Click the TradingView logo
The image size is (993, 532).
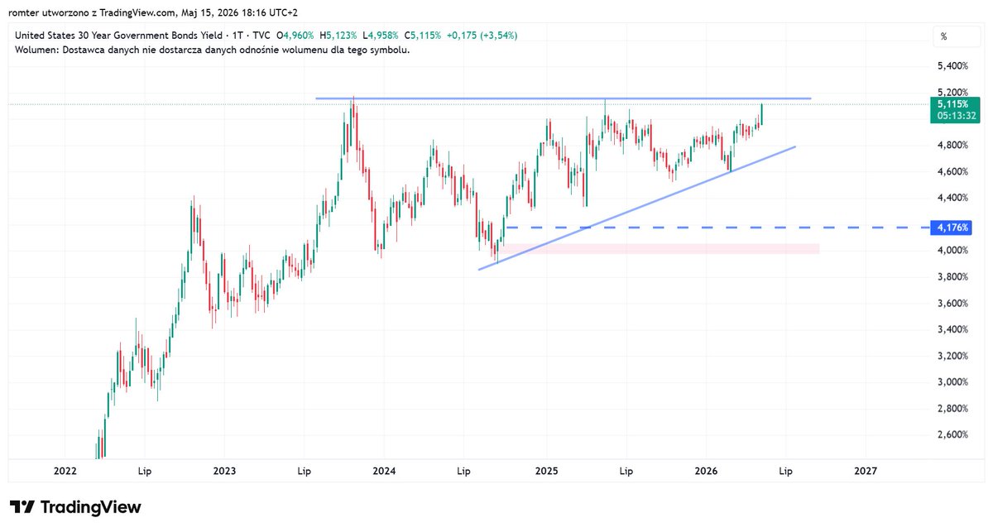[x=75, y=507]
